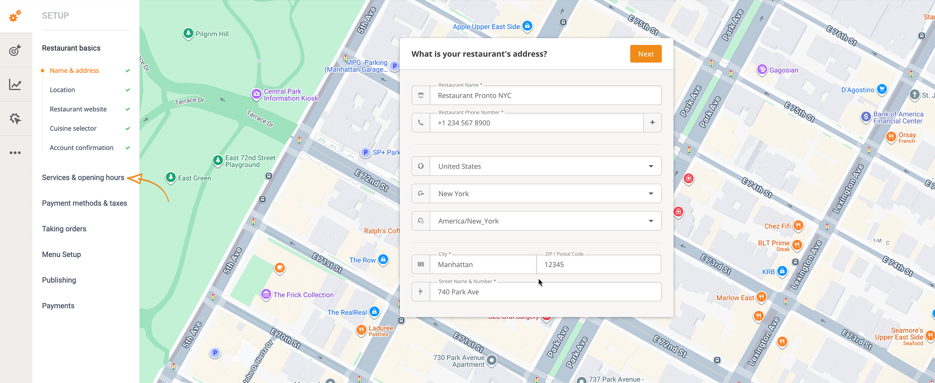Click the Street Name & Number field
The width and height of the screenshot is (935, 383).
545,292
